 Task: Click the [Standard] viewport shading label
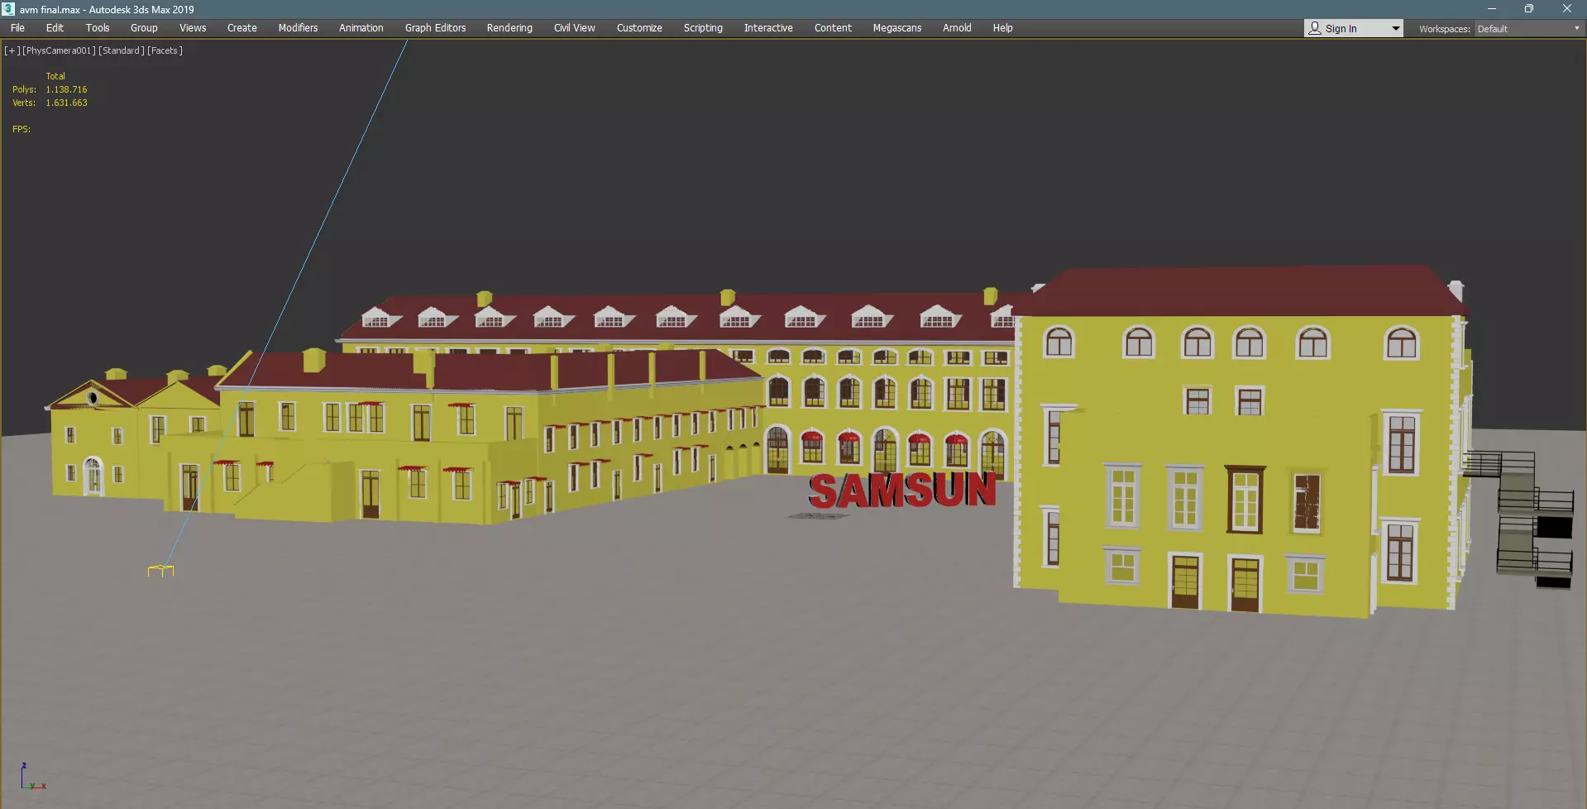point(122,50)
